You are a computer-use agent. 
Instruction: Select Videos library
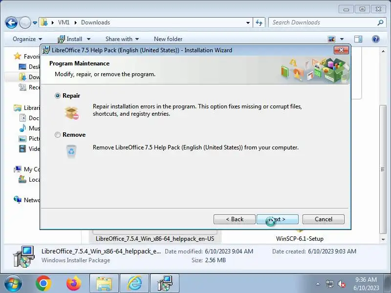pyautogui.click(x=29, y=149)
